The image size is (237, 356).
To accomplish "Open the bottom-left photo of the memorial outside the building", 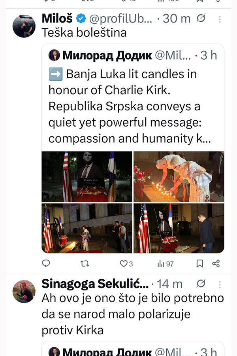I will [87, 228].
